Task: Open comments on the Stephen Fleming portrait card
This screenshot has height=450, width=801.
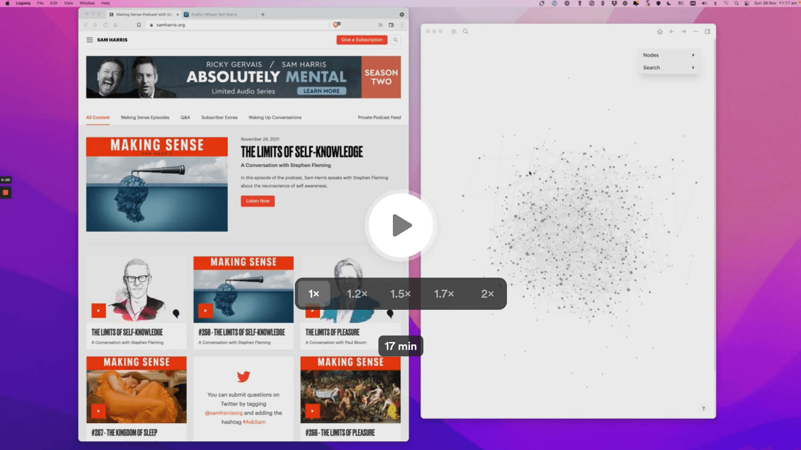Action: click(x=176, y=313)
